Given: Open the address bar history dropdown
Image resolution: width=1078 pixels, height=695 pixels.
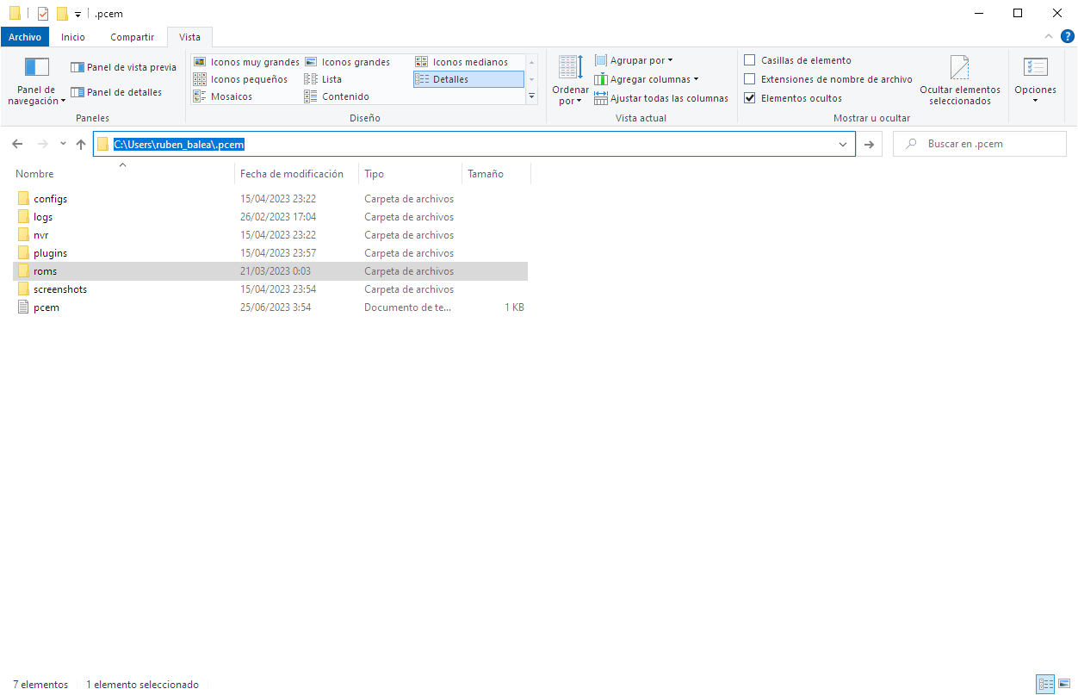Looking at the screenshot, I should coord(843,144).
